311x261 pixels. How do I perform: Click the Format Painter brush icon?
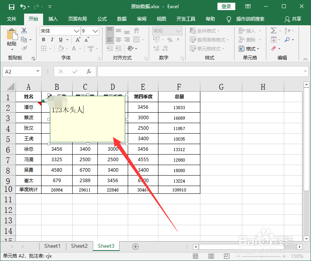[24, 48]
